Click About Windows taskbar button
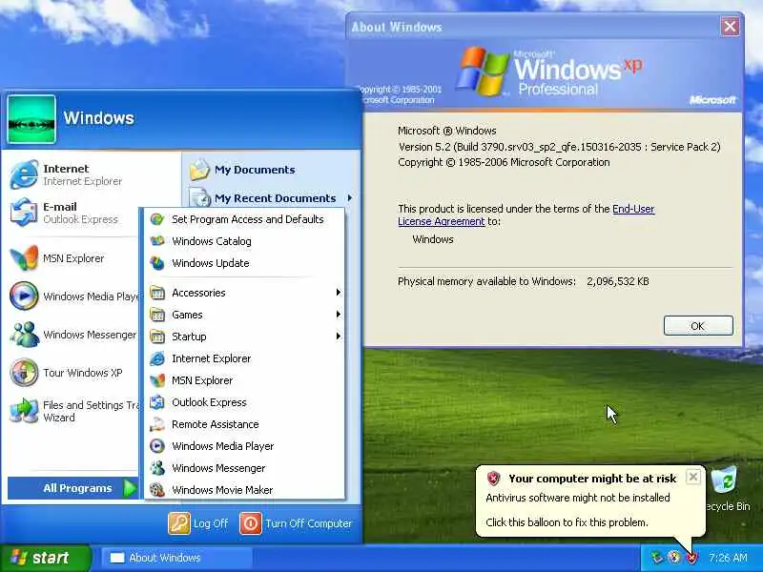The width and height of the screenshot is (763, 572). pyautogui.click(x=176, y=558)
